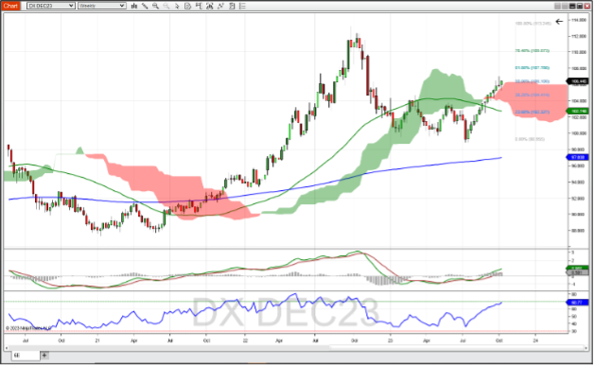
Task: Select the 61.80% Fibonacci level label
Action: point(532,68)
